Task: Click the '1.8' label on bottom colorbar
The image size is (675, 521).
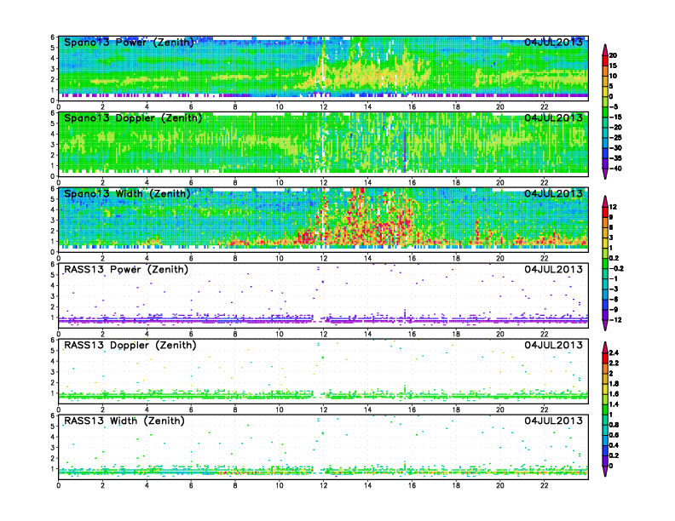Action: (614, 384)
